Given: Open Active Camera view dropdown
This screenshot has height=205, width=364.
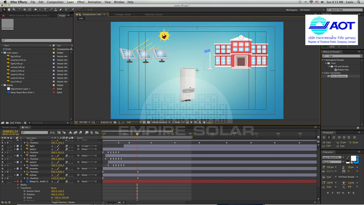Looking at the screenshot, I should click(161, 122).
